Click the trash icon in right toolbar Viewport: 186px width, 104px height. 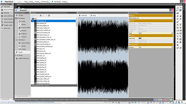point(178,45)
